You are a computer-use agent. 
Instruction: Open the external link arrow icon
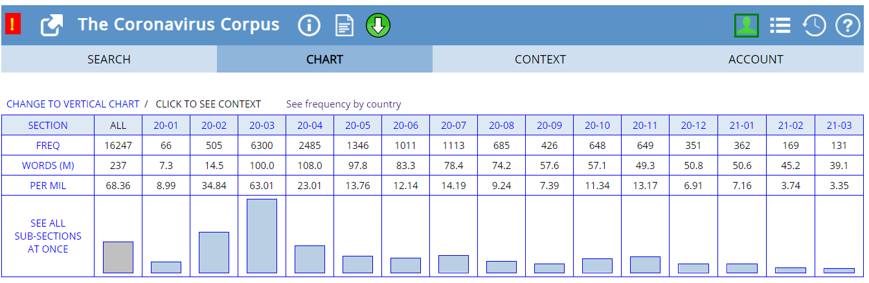pyautogui.click(x=52, y=26)
